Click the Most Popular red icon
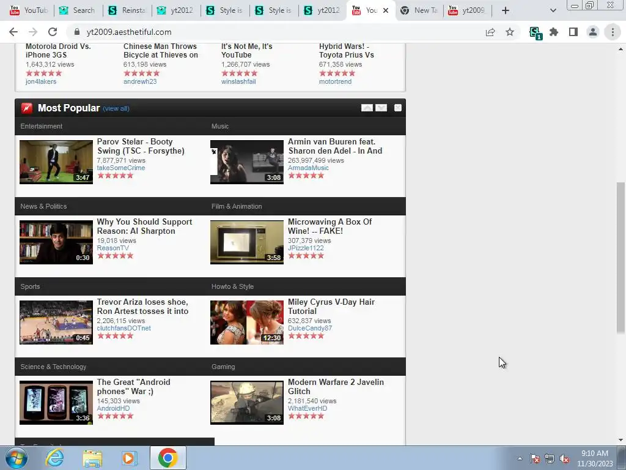Screen dimensions: 626x470 (x=27, y=108)
